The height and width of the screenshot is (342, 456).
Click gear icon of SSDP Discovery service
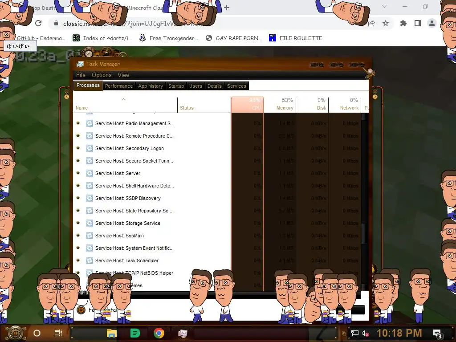coord(90,198)
